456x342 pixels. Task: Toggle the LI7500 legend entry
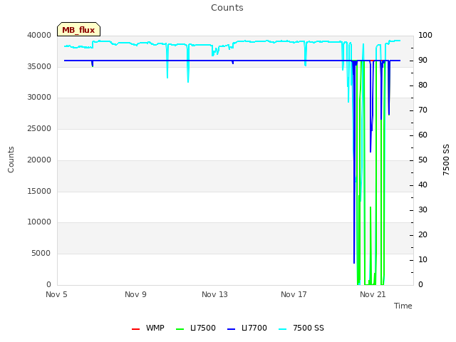196,328
